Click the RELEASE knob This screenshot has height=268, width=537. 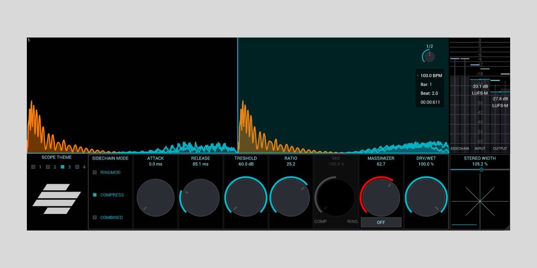pos(201,198)
